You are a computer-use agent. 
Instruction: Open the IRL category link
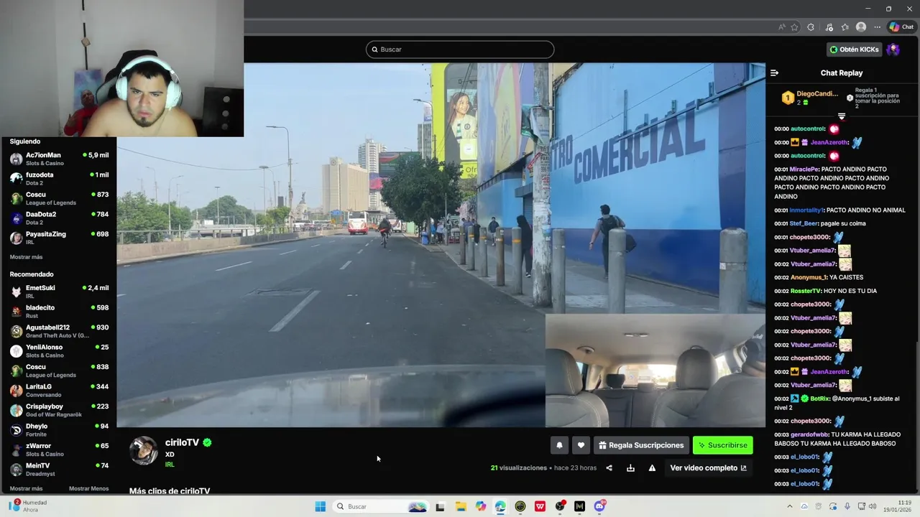pyautogui.click(x=170, y=465)
